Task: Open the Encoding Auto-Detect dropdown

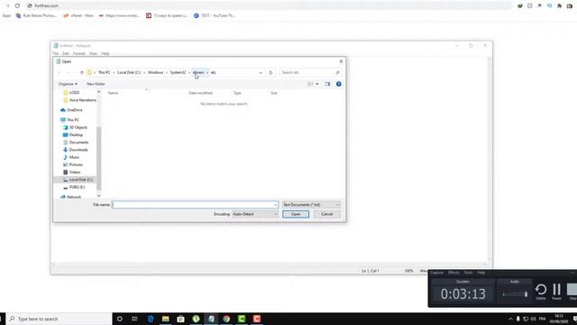Action: [x=254, y=214]
